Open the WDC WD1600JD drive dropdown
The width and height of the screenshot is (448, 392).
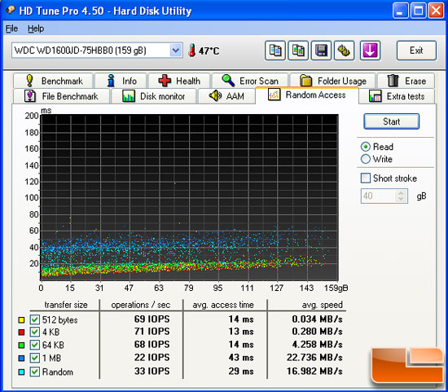click(176, 51)
